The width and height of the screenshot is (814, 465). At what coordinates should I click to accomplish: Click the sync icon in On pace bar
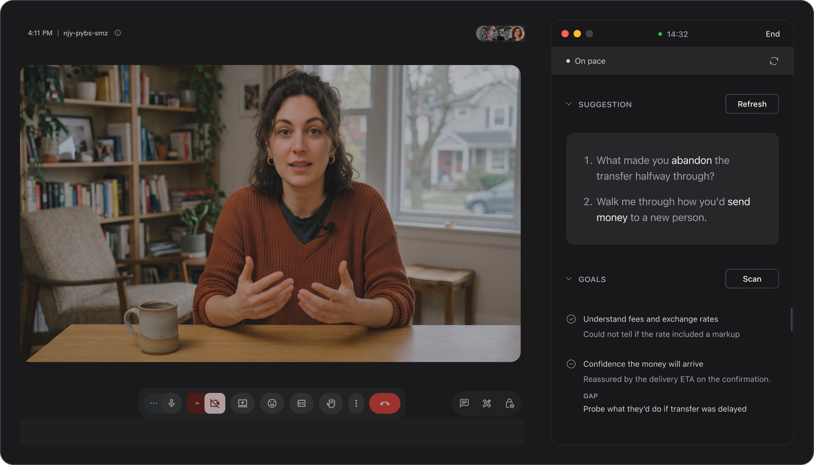tap(774, 61)
